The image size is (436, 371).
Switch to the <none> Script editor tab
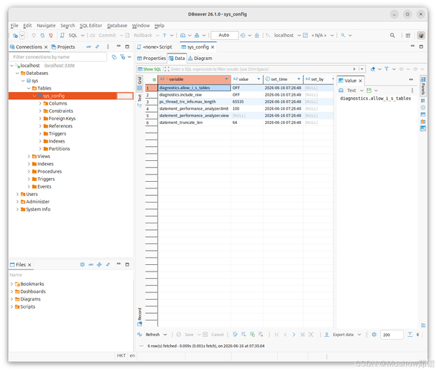click(154, 47)
